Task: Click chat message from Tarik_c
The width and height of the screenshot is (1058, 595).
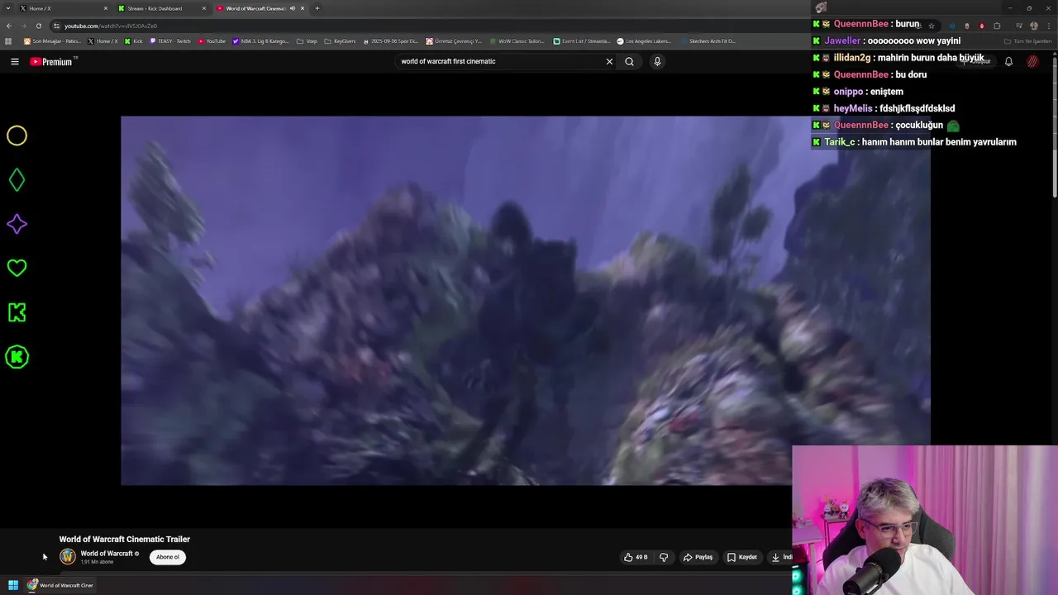Action: (915, 142)
